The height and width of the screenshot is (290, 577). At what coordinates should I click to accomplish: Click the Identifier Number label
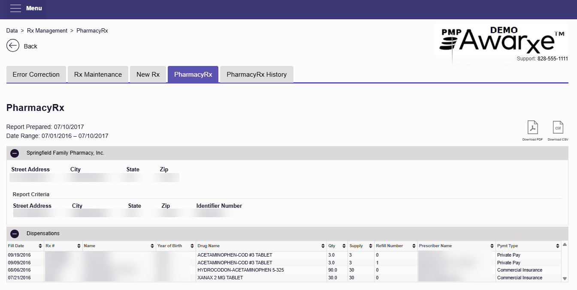219,206
